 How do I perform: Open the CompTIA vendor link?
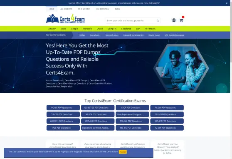coord(112,29)
